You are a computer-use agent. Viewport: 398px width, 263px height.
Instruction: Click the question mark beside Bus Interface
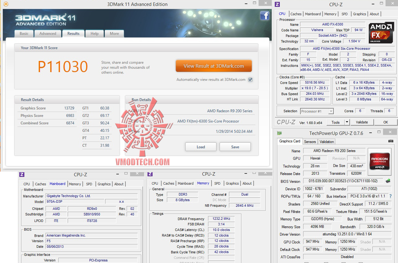[390, 196]
